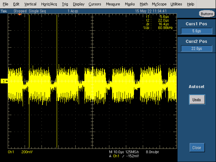Click the Buttons toggle at top right
The width and height of the screenshot is (216, 162).
point(207,14)
